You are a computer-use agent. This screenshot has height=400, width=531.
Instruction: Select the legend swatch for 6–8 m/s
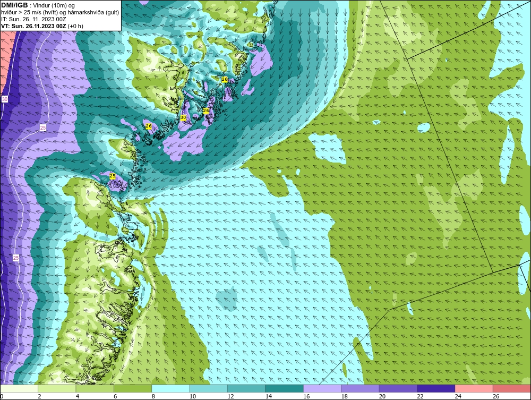(133, 388)
